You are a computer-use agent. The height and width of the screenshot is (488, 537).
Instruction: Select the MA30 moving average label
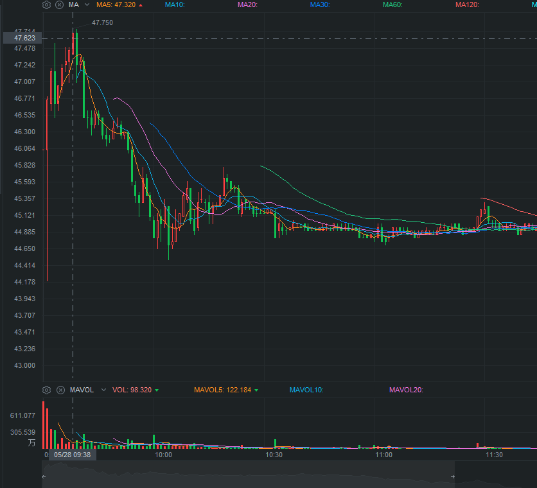coord(320,4)
